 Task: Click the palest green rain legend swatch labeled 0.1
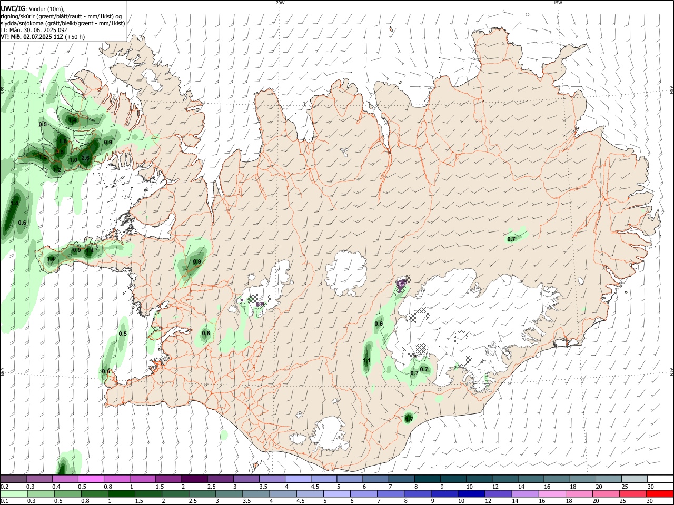point(14,493)
